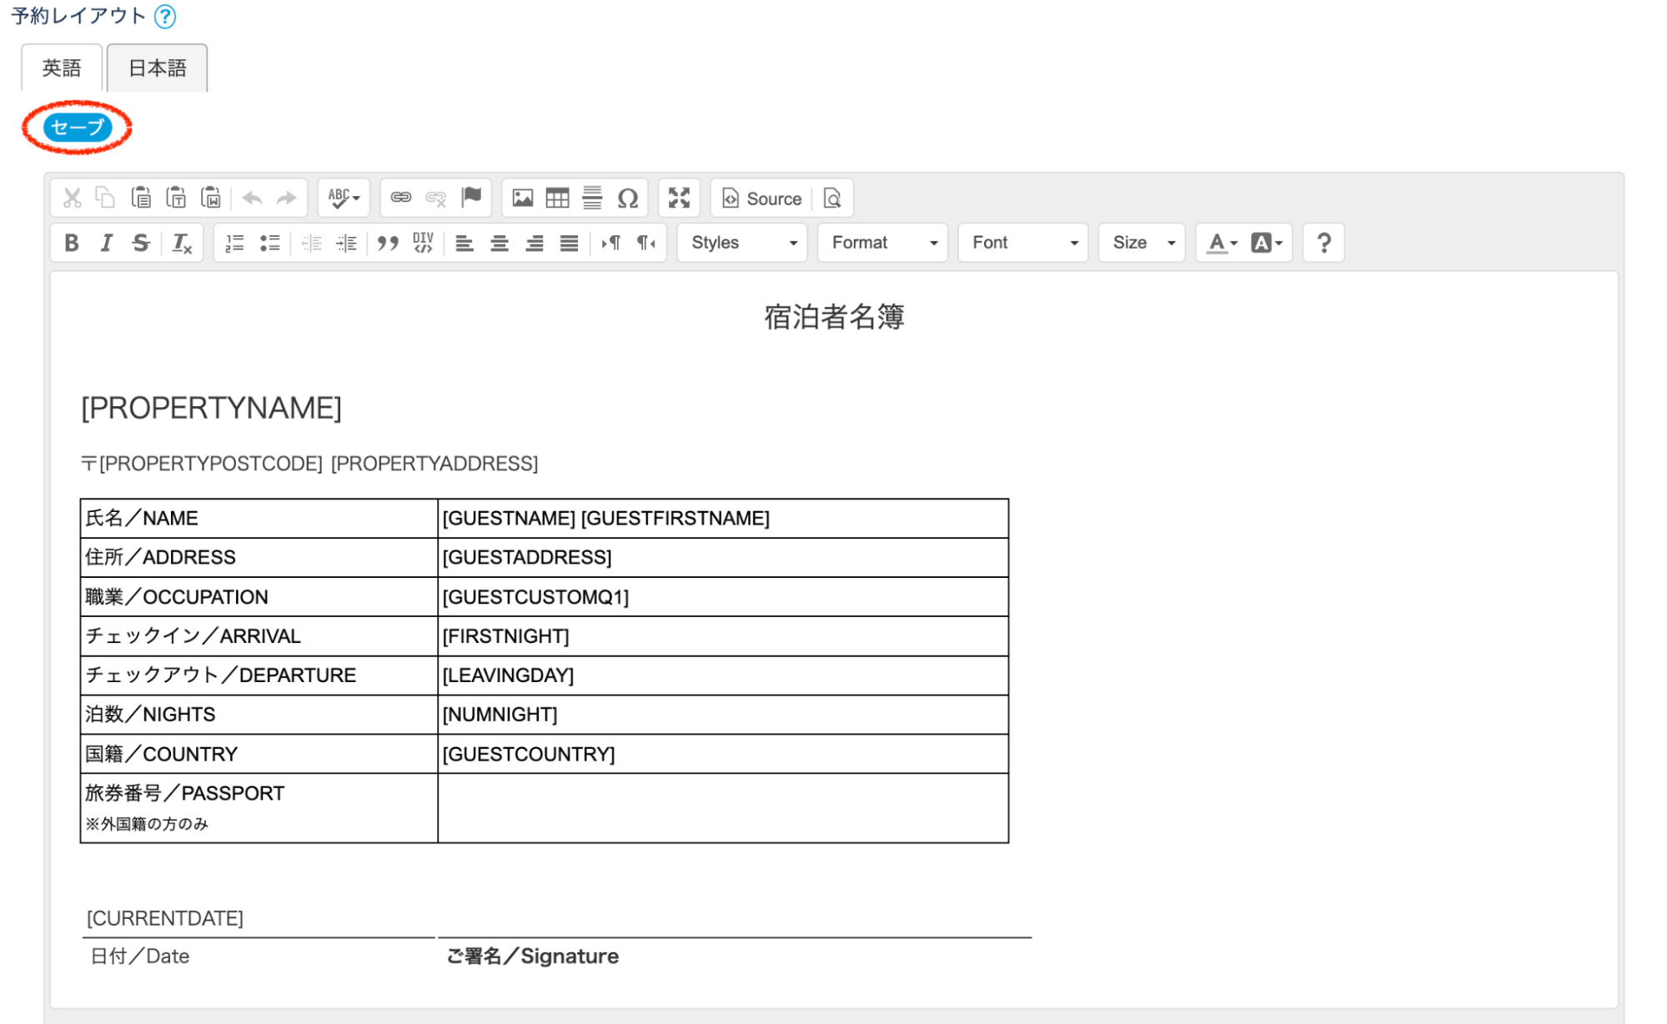Click the help icon beside 予約レイアウト

pyautogui.click(x=165, y=16)
